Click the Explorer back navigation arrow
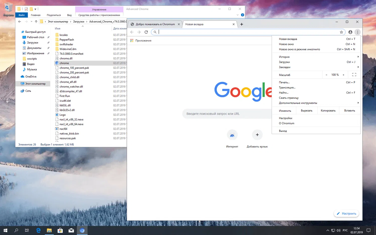The height and width of the screenshot is (235, 376). (20, 22)
